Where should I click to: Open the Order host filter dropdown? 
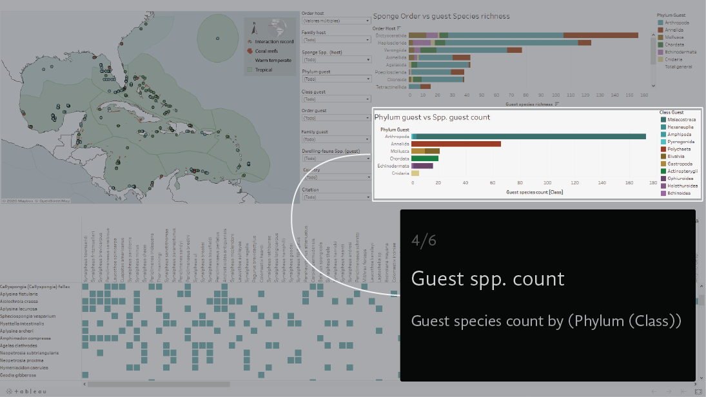click(335, 19)
